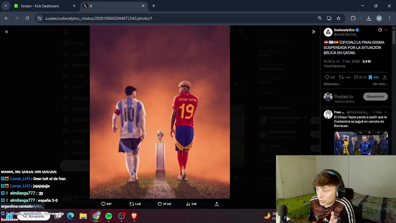The height and width of the screenshot is (223, 396).
Task: Click the repost icon below the photo
Action: click(131, 204)
